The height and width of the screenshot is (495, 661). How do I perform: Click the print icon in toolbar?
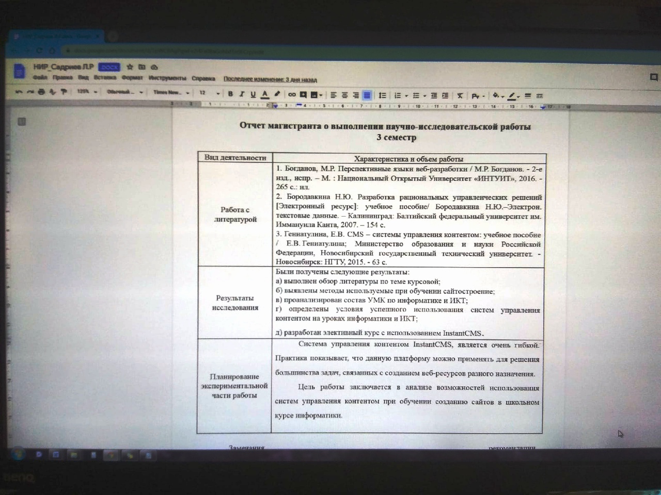[x=42, y=92]
